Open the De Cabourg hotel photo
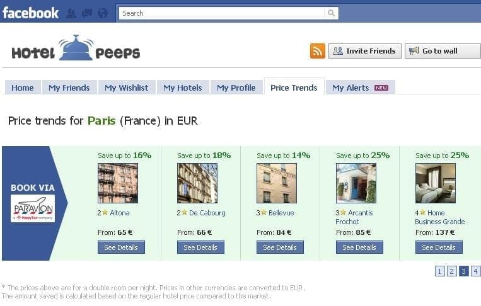Image resolution: width=481 pixels, height=306 pixels. click(197, 183)
